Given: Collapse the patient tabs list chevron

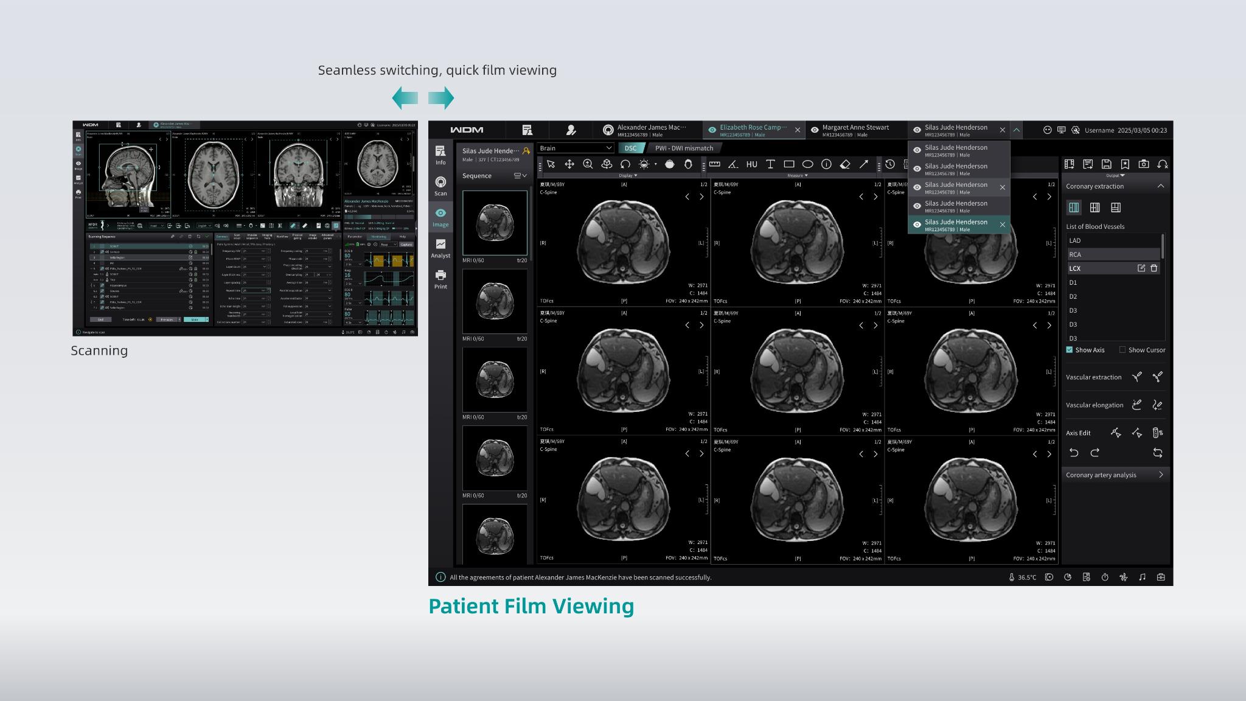Looking at the screenshot, I should (x=1016, y=130).
